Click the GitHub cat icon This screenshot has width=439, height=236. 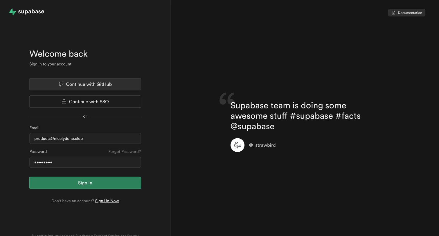(61, 84)
